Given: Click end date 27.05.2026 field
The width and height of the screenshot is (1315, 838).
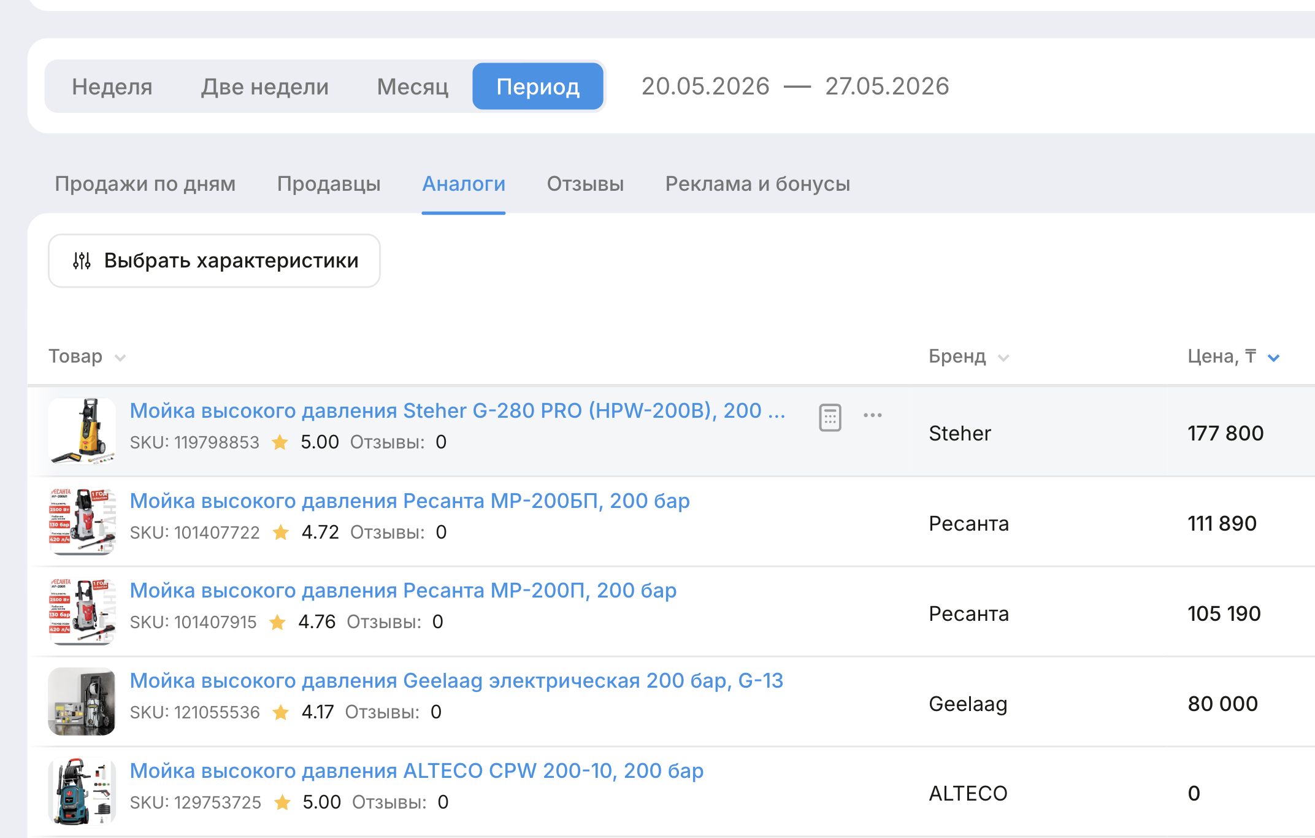Looking at the screenshot, I should tap(887, 86).
